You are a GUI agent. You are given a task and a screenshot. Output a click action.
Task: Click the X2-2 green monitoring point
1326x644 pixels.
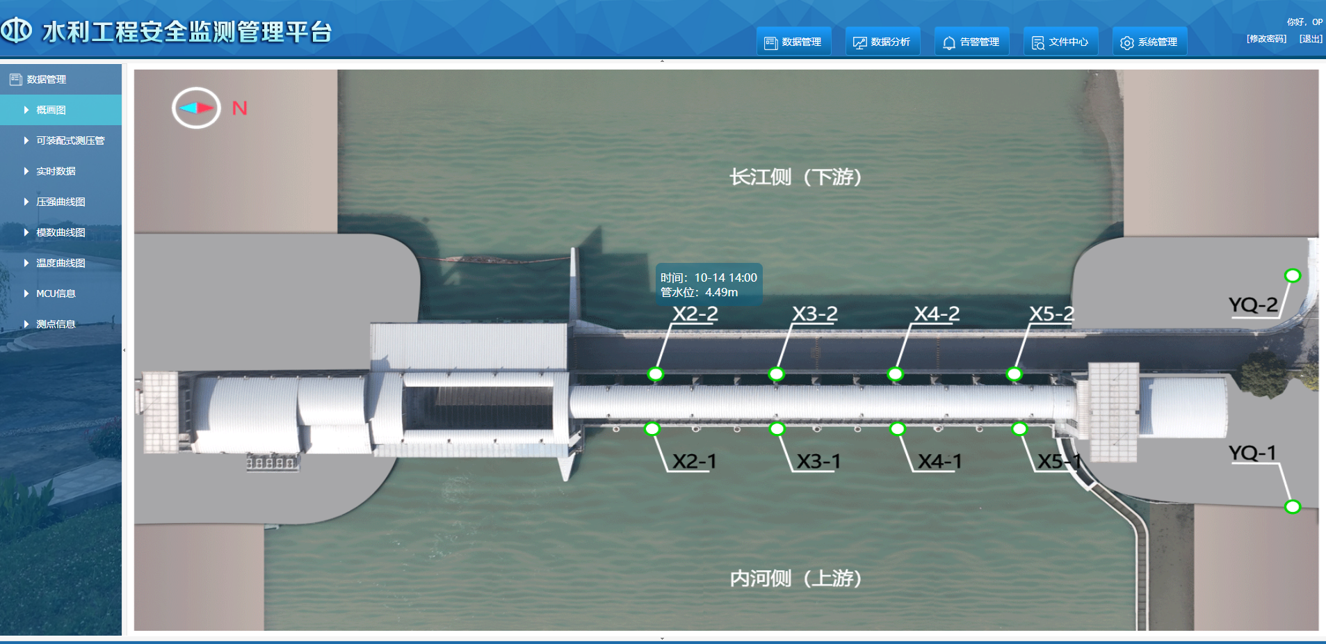point(655,374)
